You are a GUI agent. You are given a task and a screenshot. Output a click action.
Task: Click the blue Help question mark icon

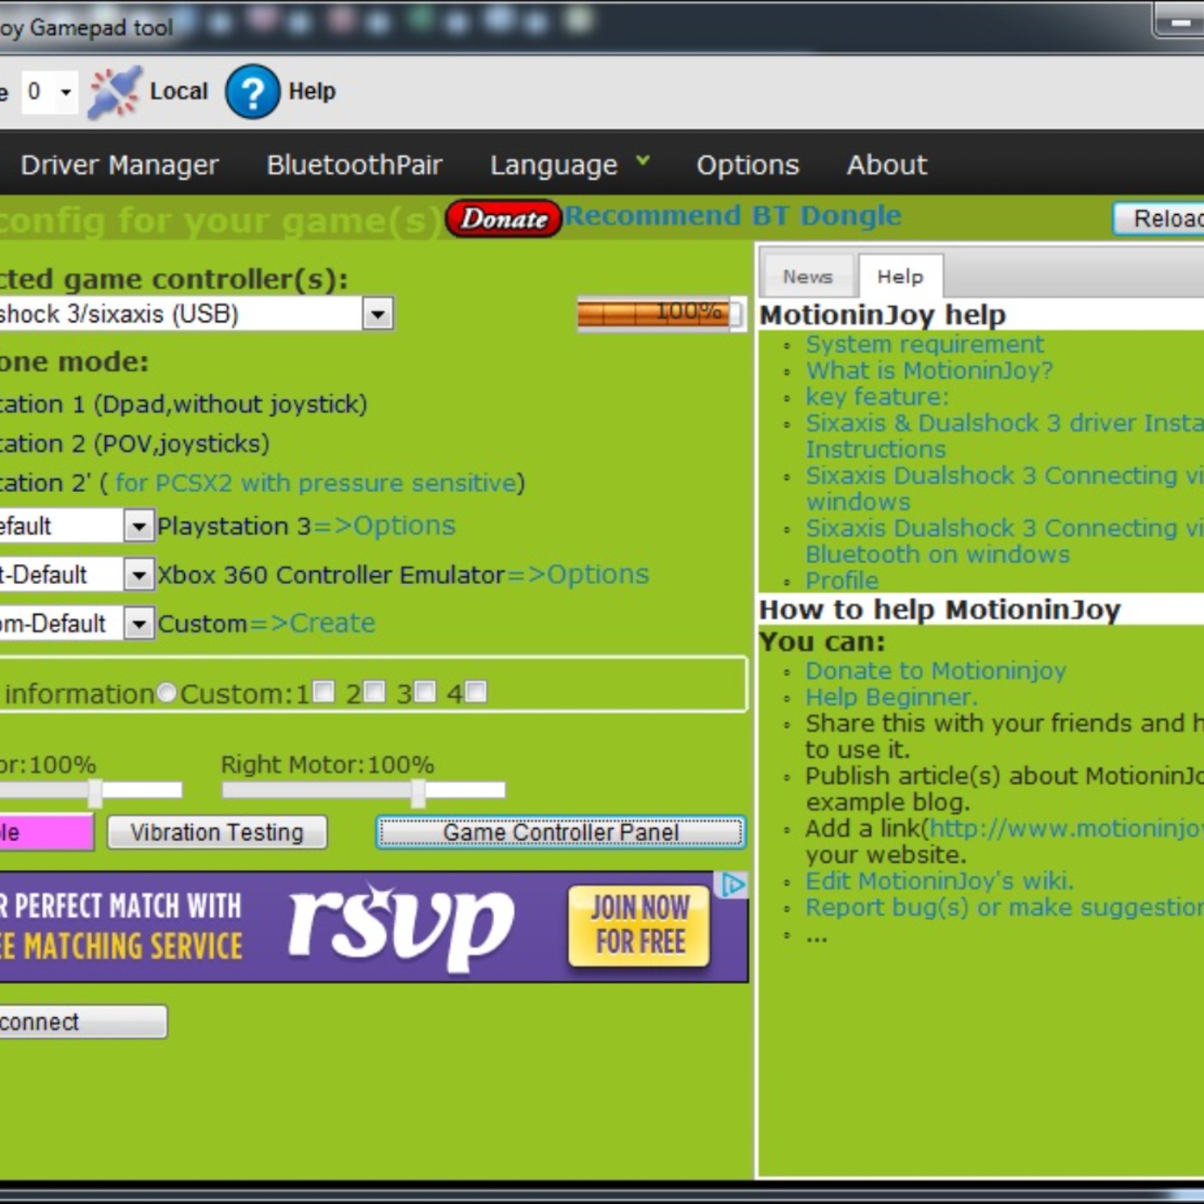(253, 91)
